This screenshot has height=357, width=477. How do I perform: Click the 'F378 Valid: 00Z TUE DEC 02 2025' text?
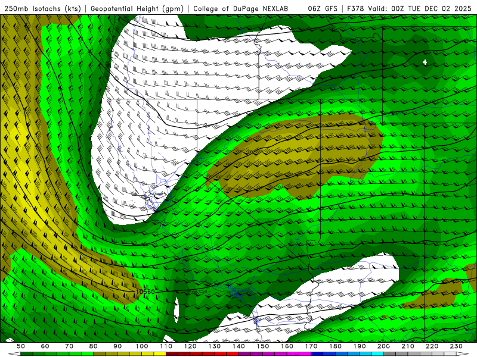(409, 8)
